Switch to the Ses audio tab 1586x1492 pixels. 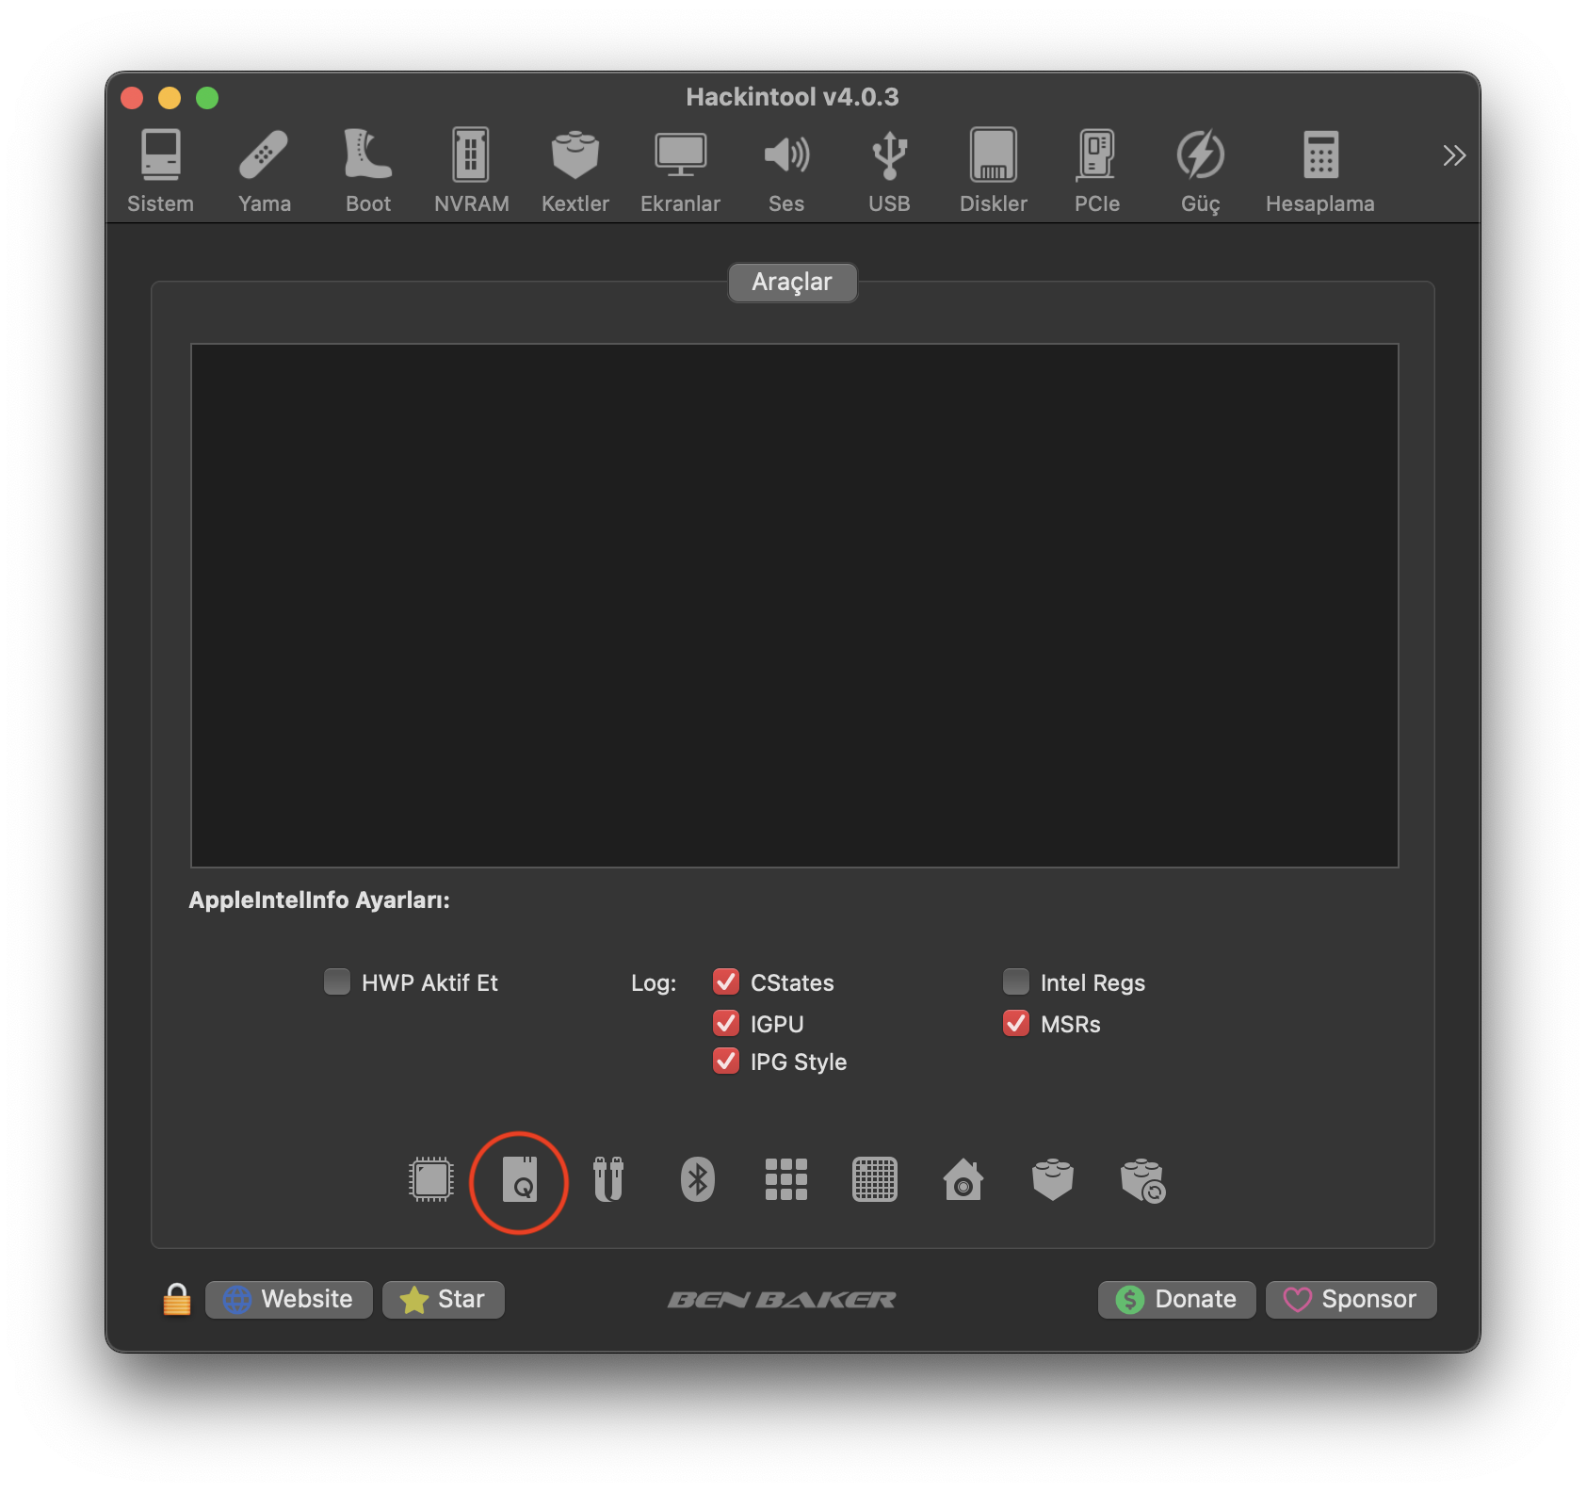[785, 171]
